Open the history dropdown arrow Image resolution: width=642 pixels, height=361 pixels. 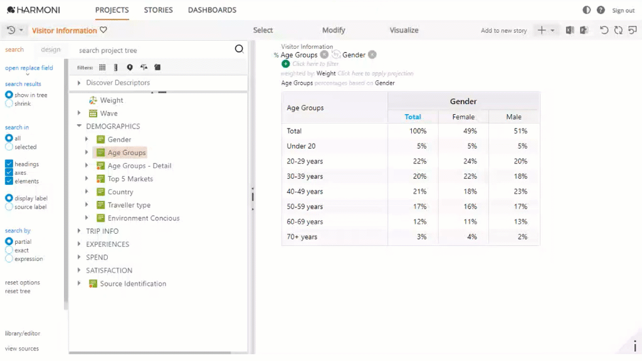(21, 30)
